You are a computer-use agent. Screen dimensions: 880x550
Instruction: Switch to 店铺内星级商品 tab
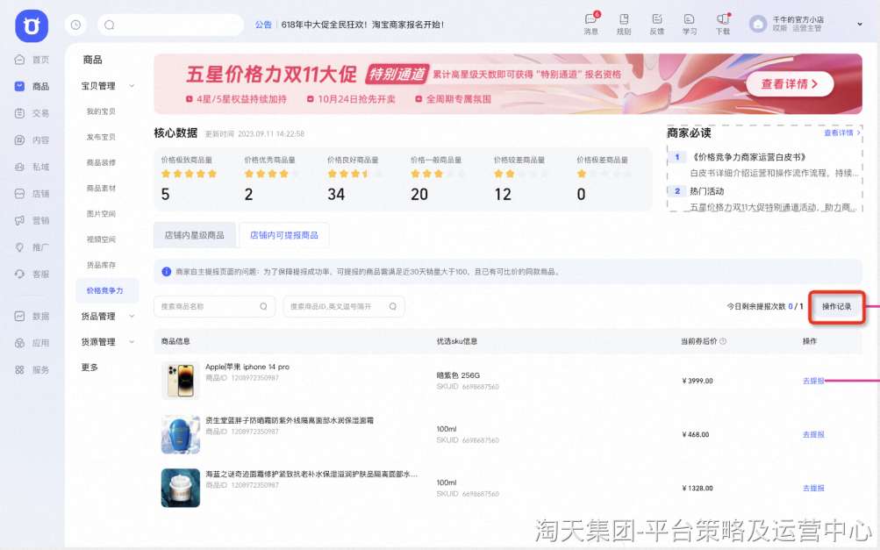[x=194, y=235]
